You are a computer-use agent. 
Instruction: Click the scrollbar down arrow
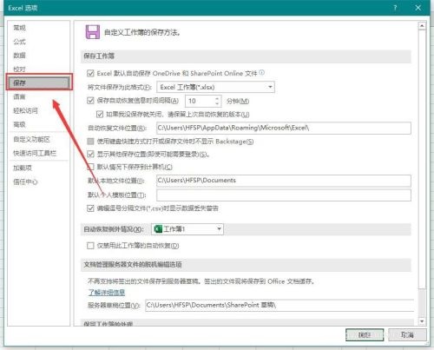click(x=422, y=321)
